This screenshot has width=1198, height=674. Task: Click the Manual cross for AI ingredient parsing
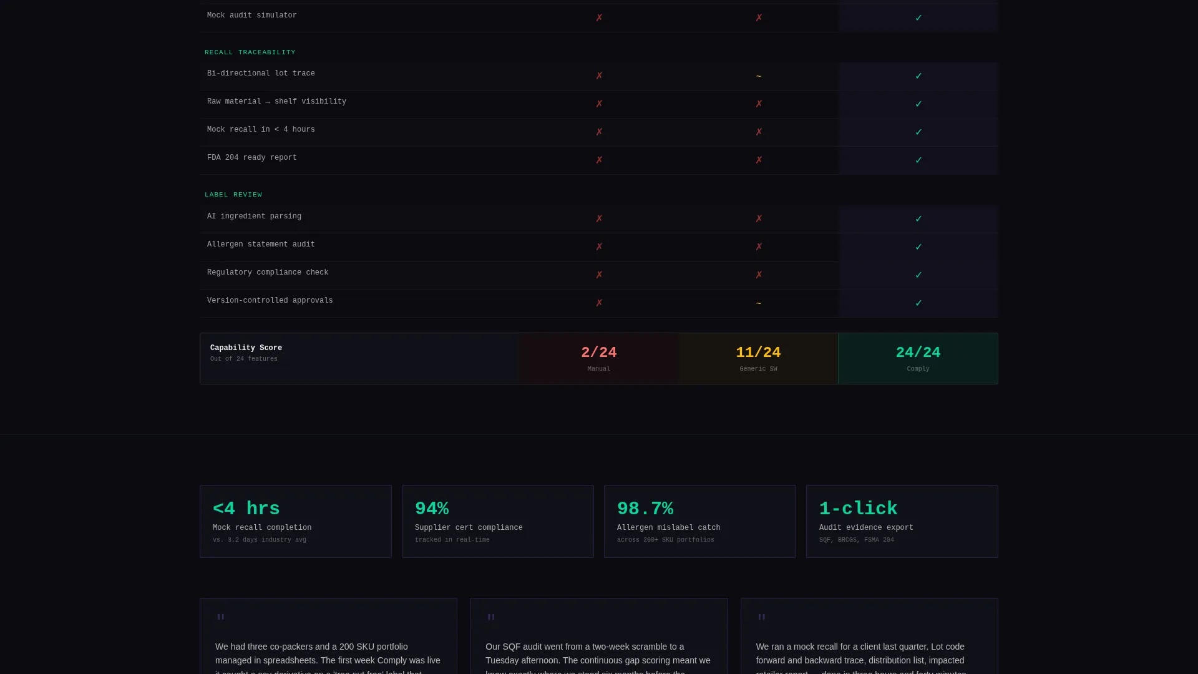point(599,219)
